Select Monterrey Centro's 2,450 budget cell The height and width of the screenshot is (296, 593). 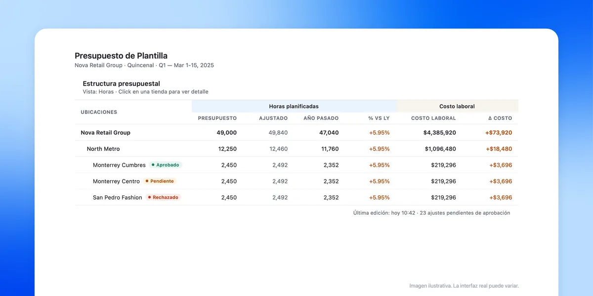point(229,182)
